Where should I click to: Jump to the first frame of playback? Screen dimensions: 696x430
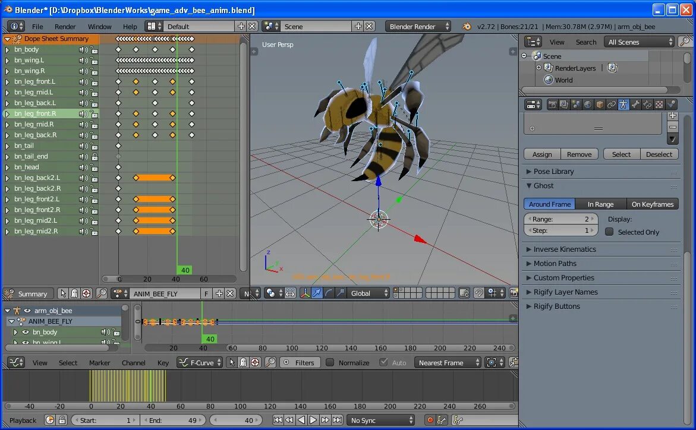(x=278, y=420)
